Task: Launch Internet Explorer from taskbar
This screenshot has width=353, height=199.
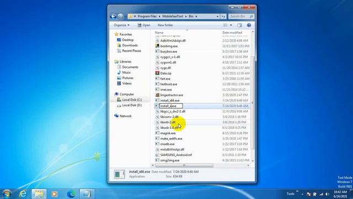Action: (23, 194)
